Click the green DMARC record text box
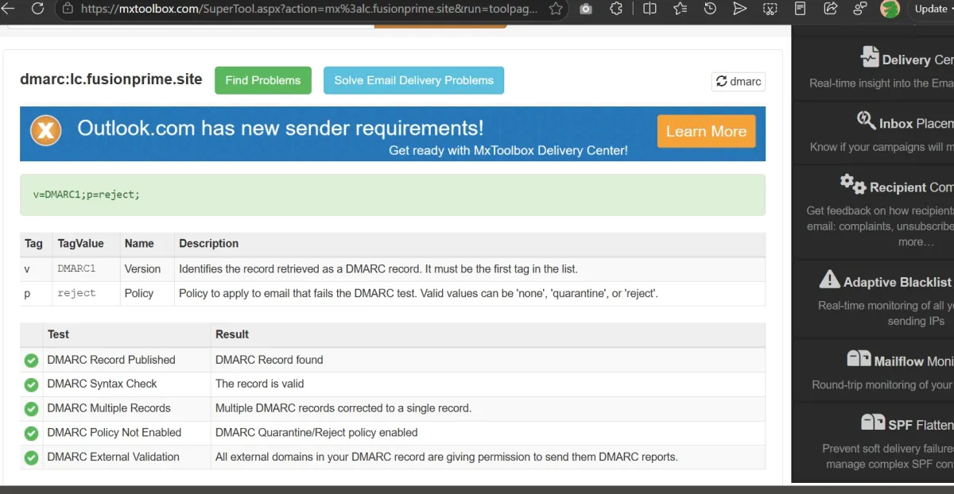The height and width of the screenshot is (494, 954). point(393,195)
